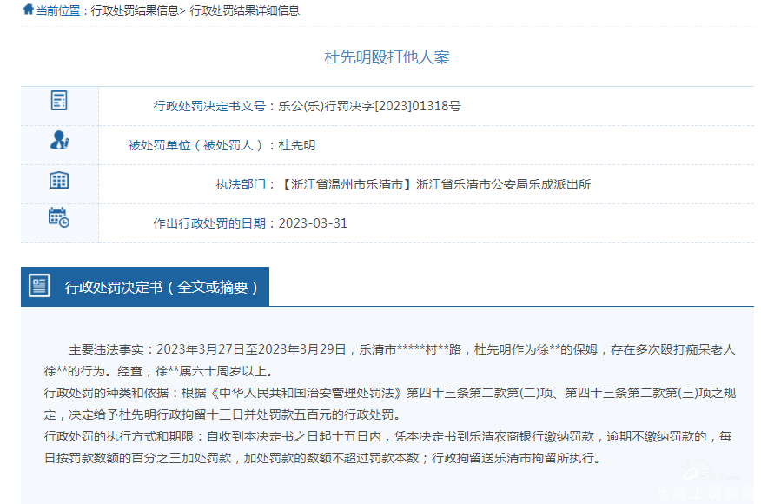Click the home icon in breadcrumb
The height and width of the screenshot is (504, 761).
[x=28, y=10]
